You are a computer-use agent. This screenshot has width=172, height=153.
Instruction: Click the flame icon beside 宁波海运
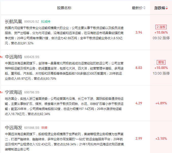[1, 92]
